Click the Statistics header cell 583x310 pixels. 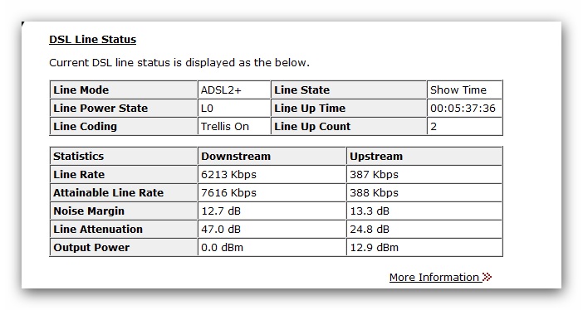tap(124, 156)
